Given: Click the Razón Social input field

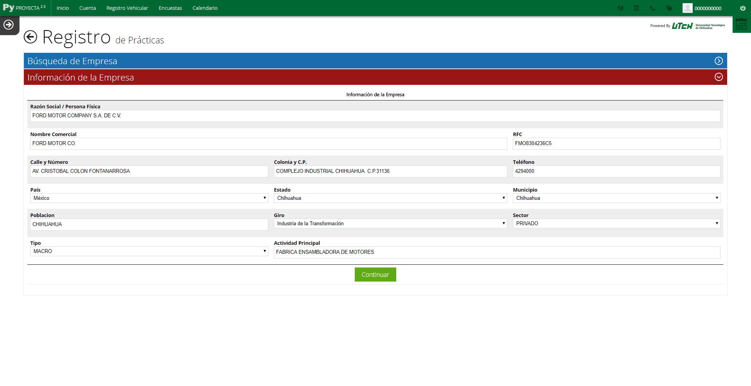Looking at the screenshot, I should (x=375, y=116).
